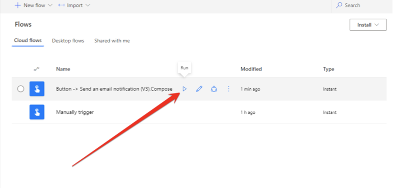The height and width of the screenshot is (188, 393).
Task: Expand the New flow dropdown chevron
Action: tap(50, 5)
